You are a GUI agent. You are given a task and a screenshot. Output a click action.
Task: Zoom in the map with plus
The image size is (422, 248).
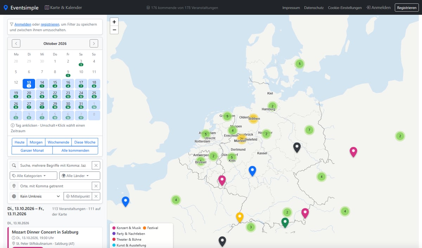(x=114, y=21)
